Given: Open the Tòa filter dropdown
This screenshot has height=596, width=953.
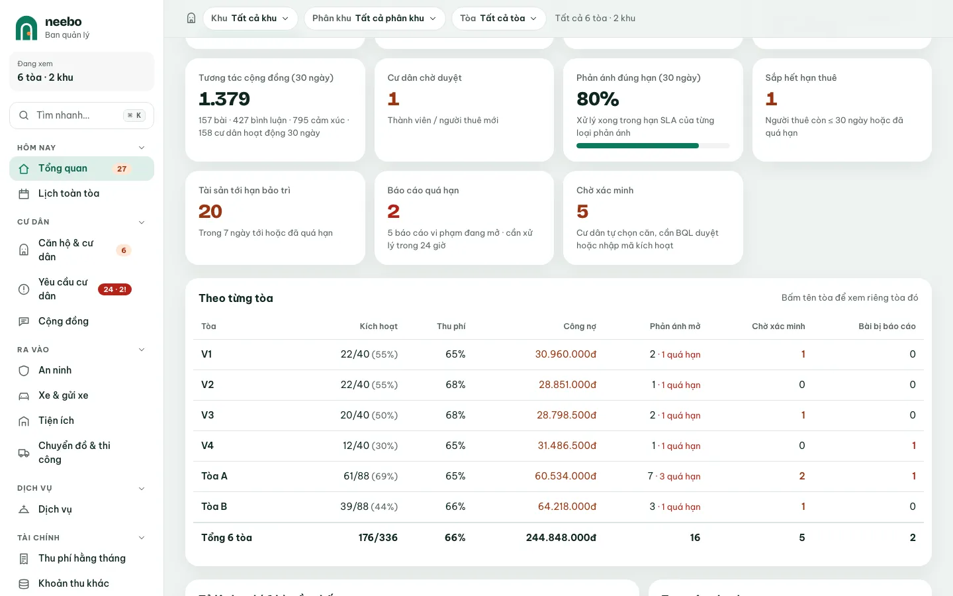Looking at the screenshot, I should point(499,19).
